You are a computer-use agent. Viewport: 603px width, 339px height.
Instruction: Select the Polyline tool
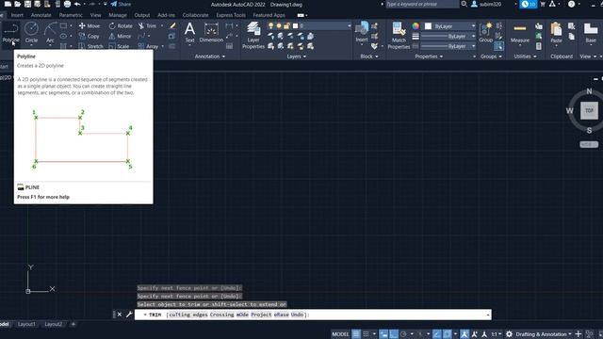pos(10,33)
